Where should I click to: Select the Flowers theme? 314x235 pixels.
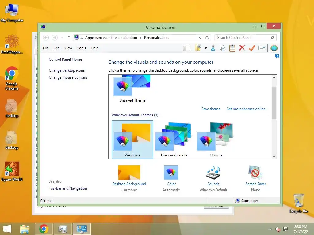[x=216, y=140]
